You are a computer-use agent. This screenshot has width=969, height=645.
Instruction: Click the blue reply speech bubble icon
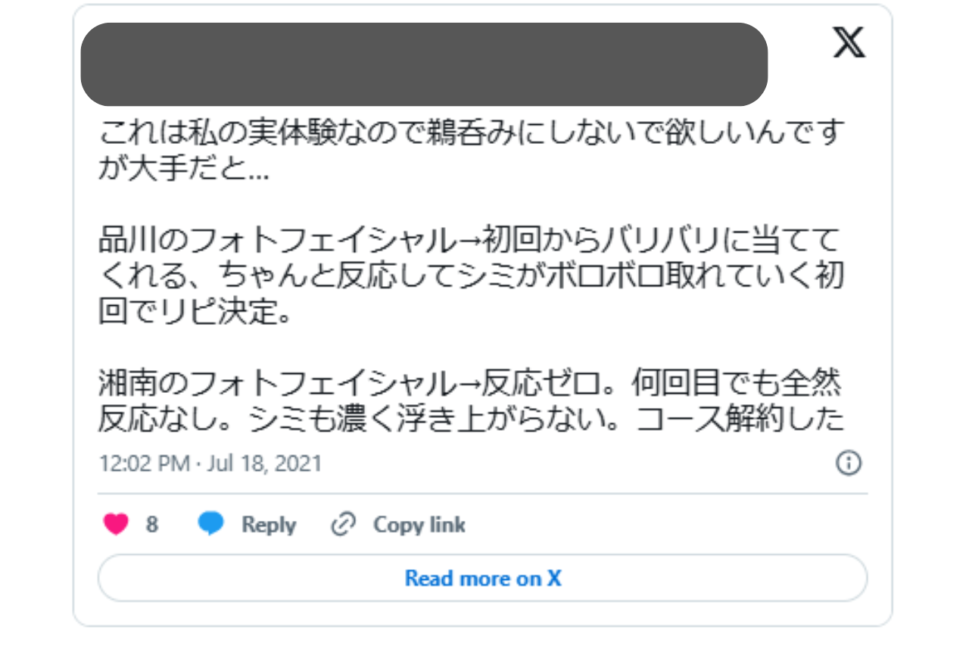coord(210,524)
